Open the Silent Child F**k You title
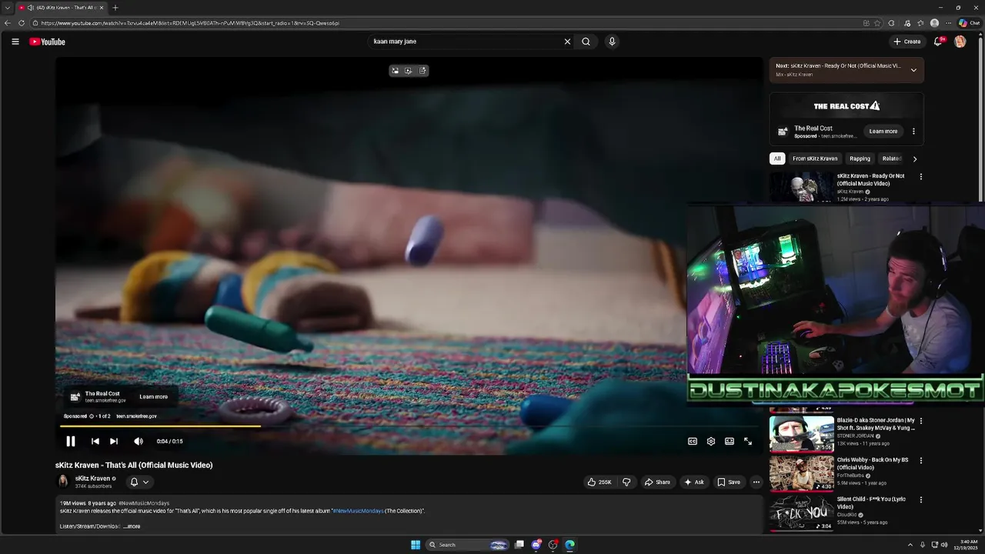Screen dimensions: 985x554 (x=871, y=502)
